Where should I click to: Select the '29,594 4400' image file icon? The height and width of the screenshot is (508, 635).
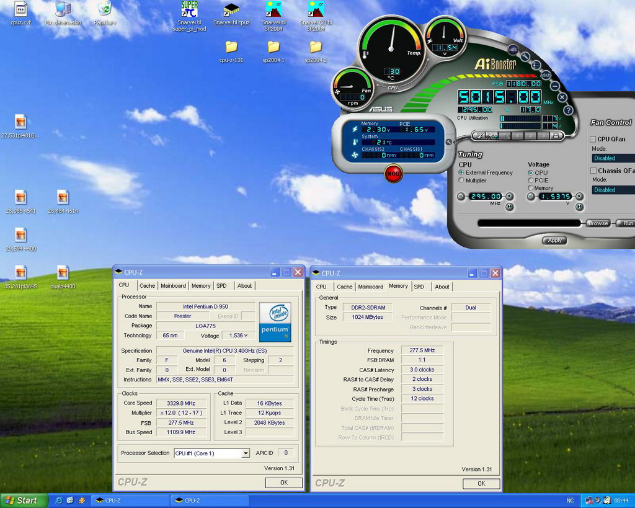20,239
